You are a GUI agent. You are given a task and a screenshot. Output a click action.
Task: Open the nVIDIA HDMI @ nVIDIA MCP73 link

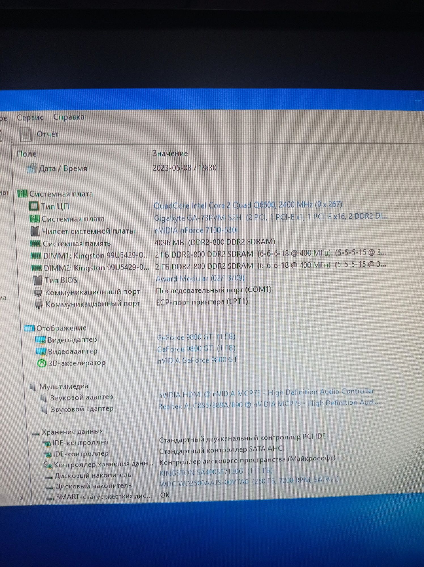pyautogui.click(x=266, y=393)
